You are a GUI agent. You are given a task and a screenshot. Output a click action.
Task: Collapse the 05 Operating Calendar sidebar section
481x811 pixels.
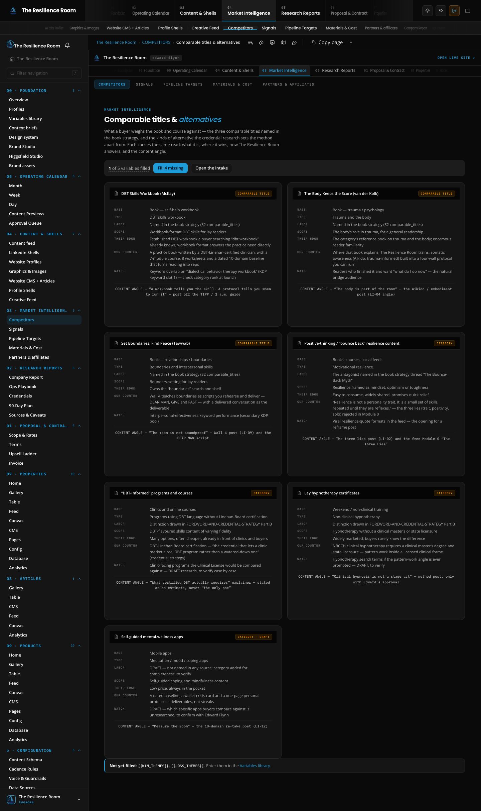click(x=79, y=177)
